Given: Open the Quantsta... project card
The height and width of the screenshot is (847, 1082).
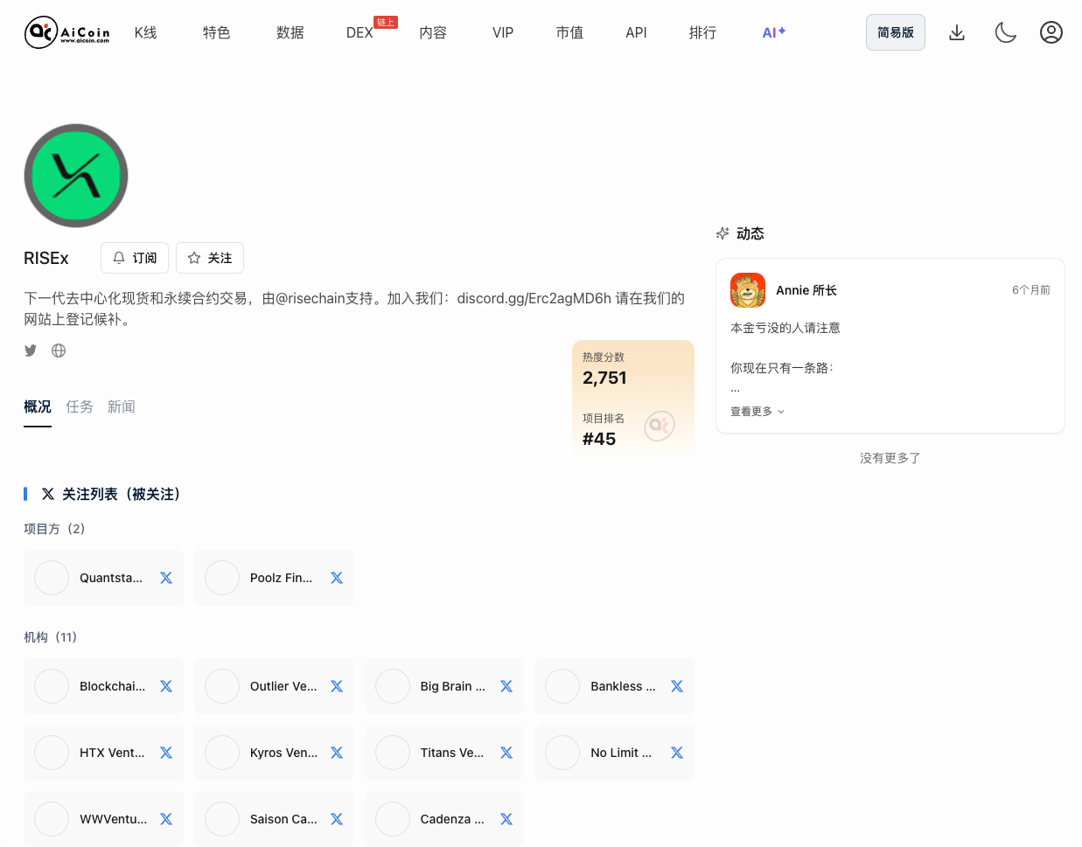Looking at the screenshot, I should click(x=104, y=578).
